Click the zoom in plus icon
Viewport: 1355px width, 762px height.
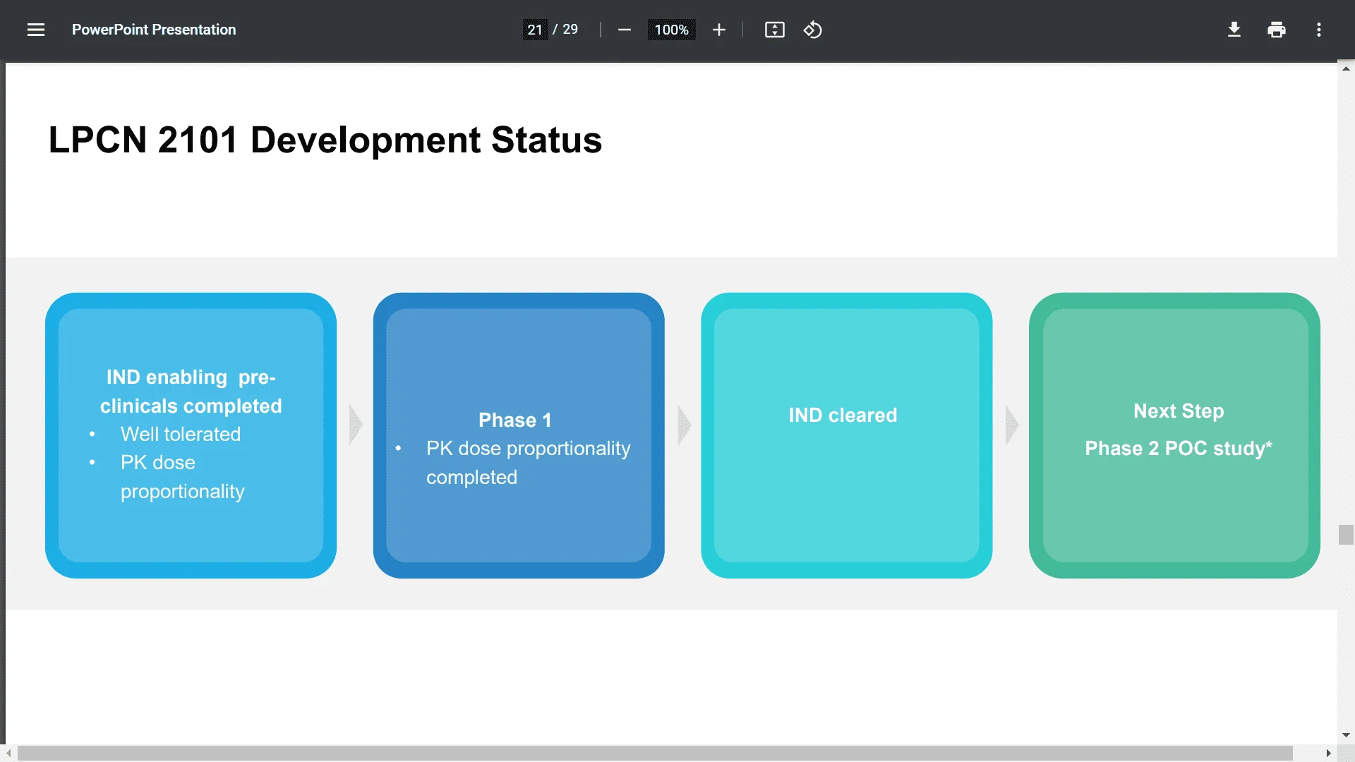(x=718, y=30)
